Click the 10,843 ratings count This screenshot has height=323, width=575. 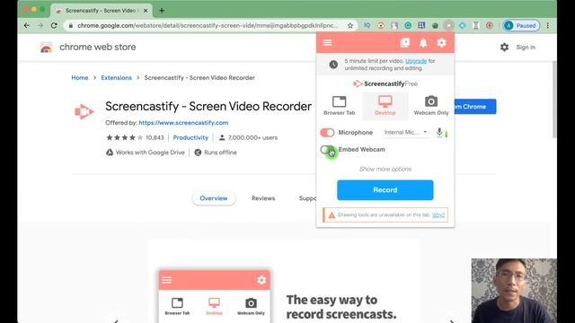click(155, 137)
